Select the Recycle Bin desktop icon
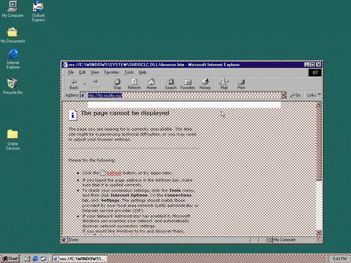 (13, 86)
